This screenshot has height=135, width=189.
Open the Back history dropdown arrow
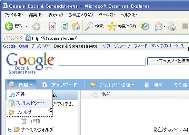click(27, 26)
